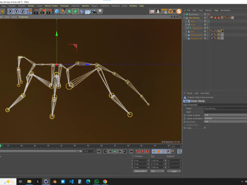Open Visible in Renderer dropdown

(225, 118)
